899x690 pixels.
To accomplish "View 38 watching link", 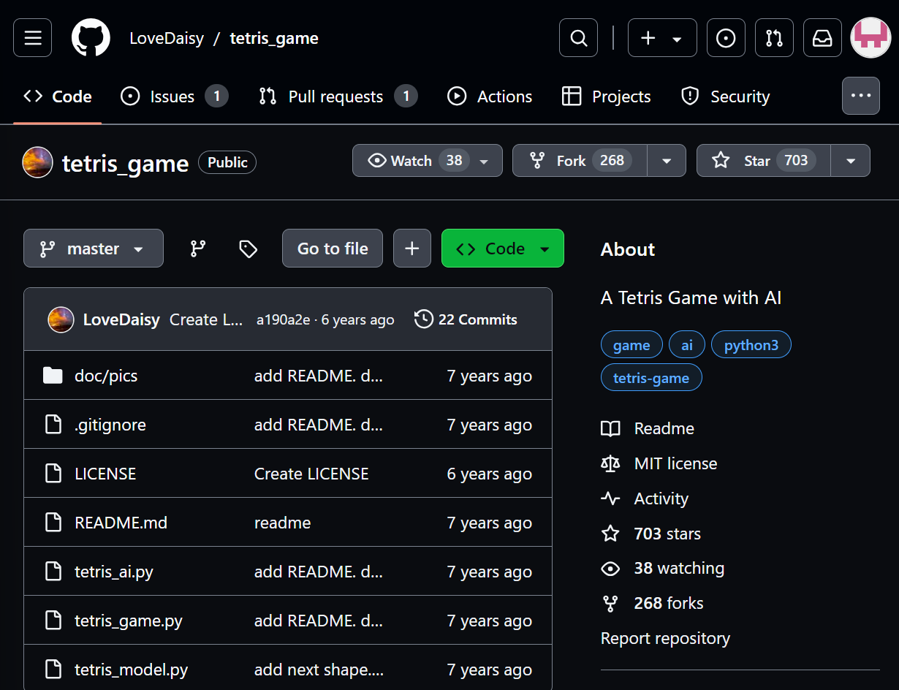I will [663, 568].
